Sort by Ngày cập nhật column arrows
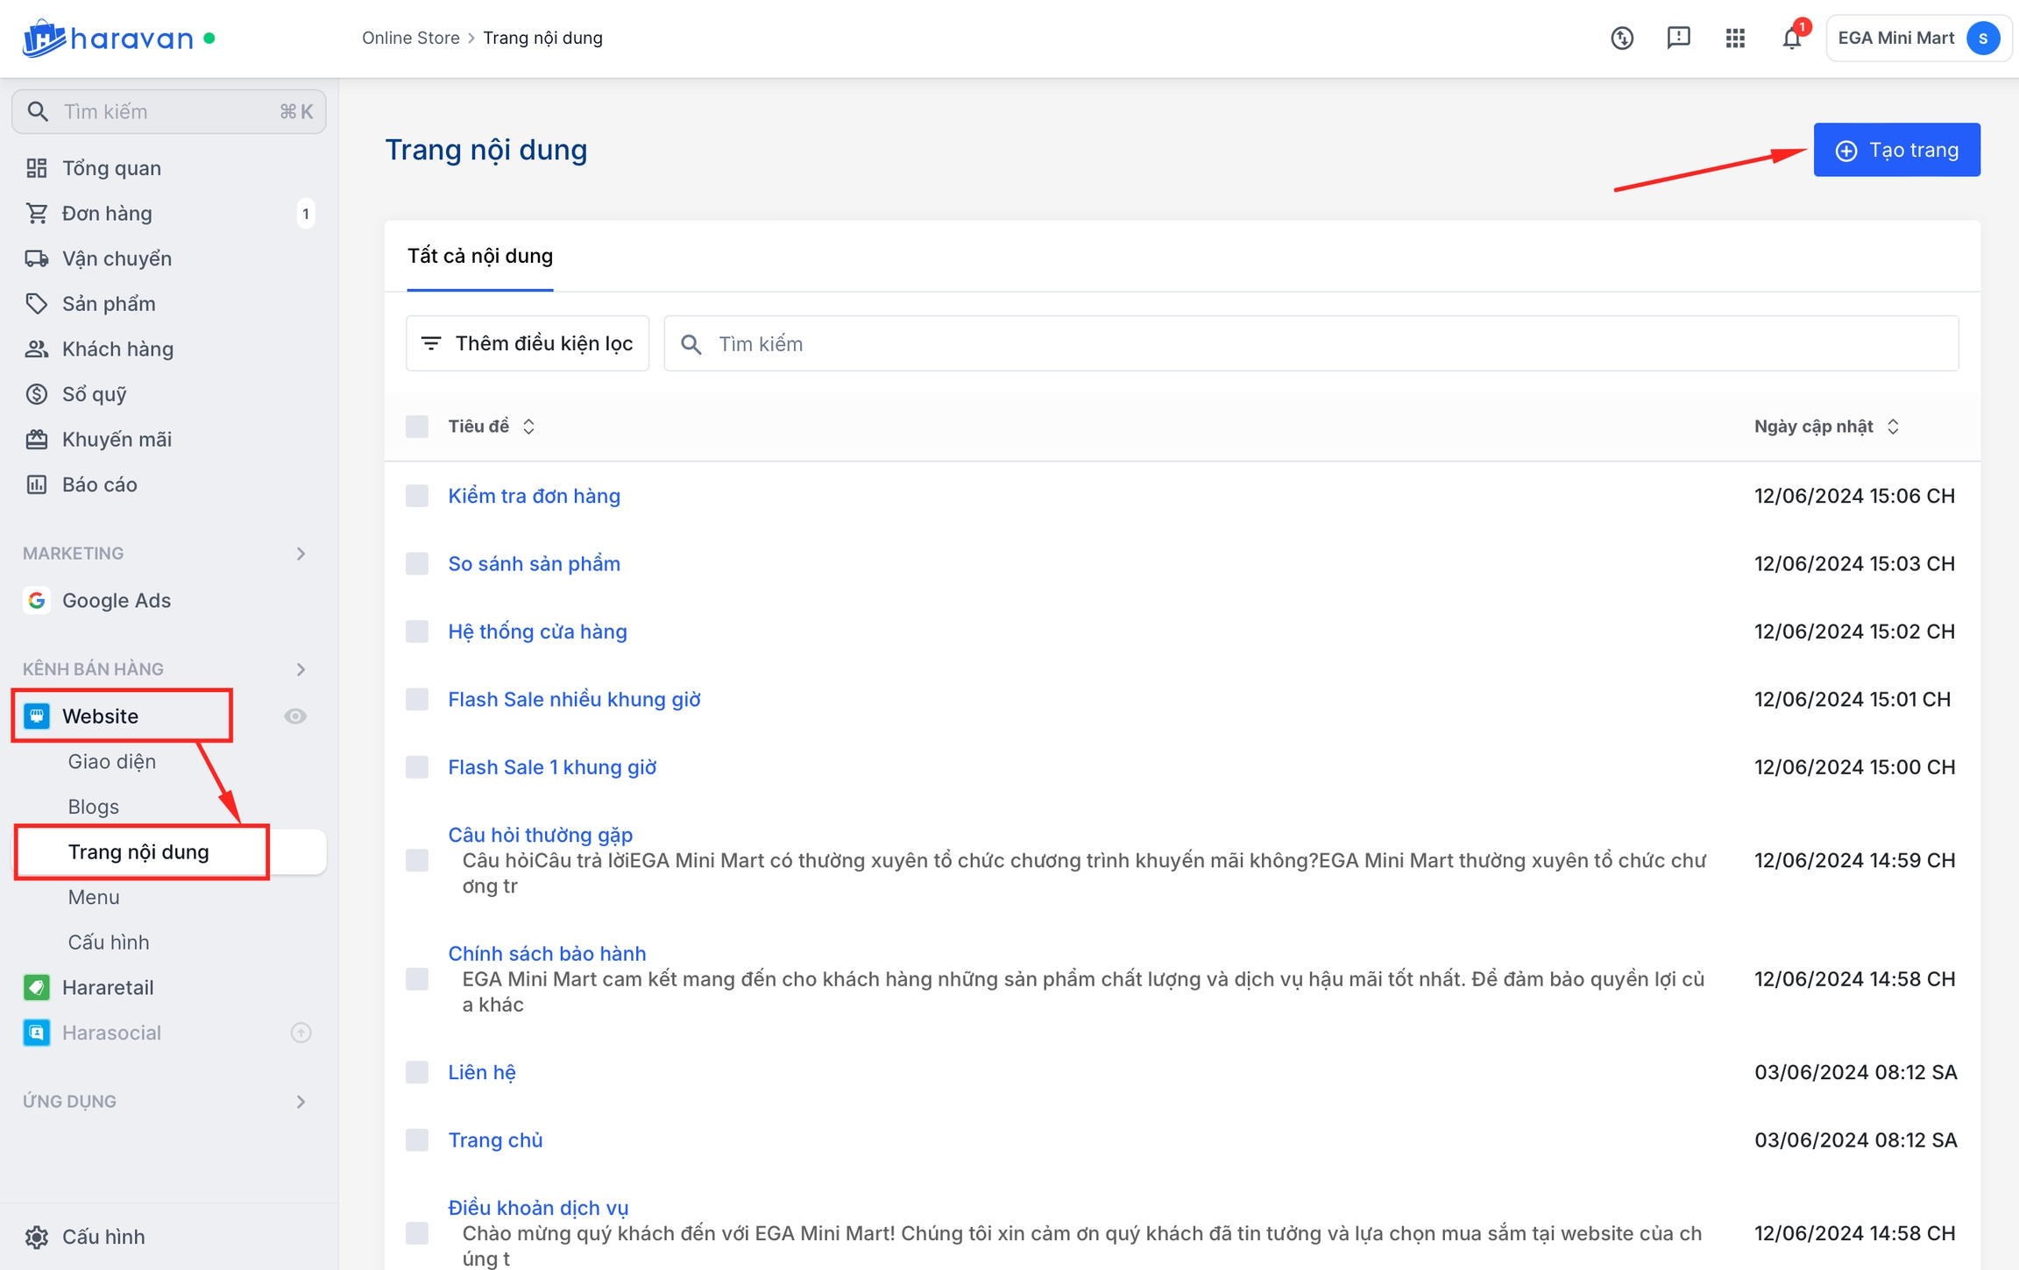This screenshot has height=1270, width=2019. (1893, 427)
